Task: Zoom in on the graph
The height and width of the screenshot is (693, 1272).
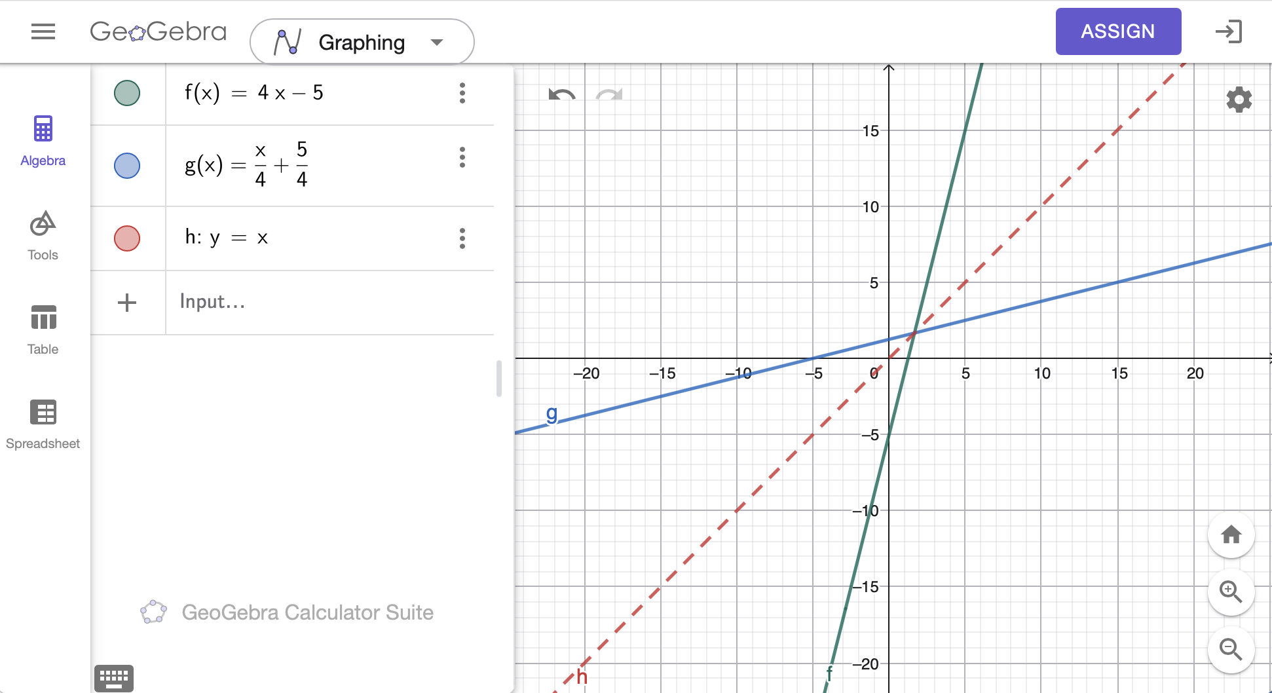Action: 1231,591
